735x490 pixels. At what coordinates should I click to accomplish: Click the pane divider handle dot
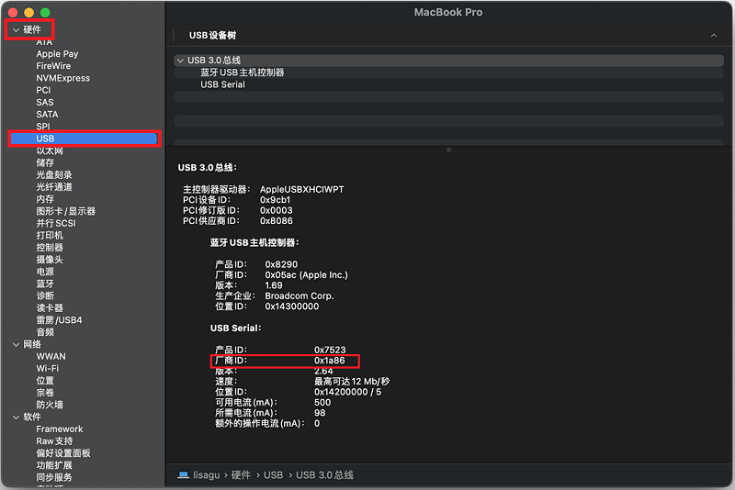coord(448,150)
